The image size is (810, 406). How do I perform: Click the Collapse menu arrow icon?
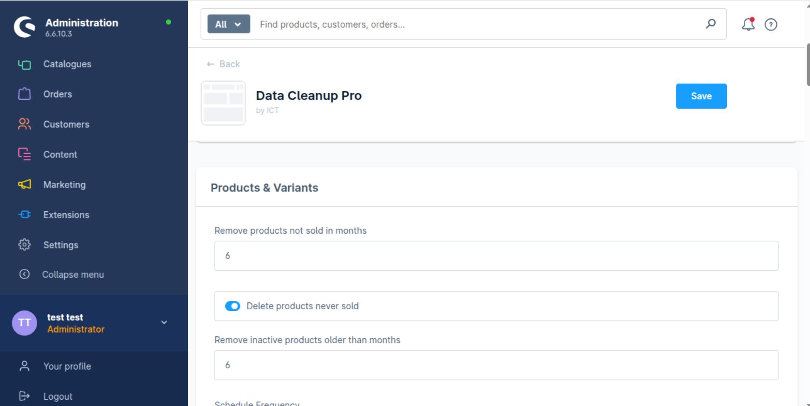click(x=24, y=274)
